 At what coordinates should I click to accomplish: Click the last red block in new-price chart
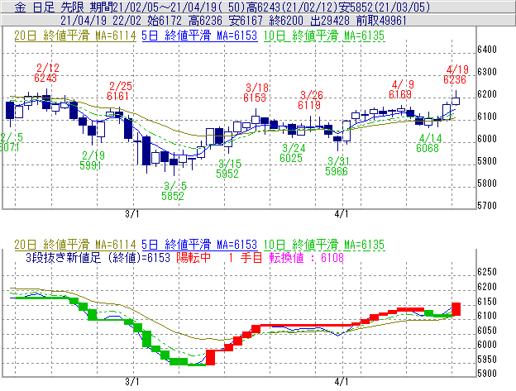coord(456,309)
